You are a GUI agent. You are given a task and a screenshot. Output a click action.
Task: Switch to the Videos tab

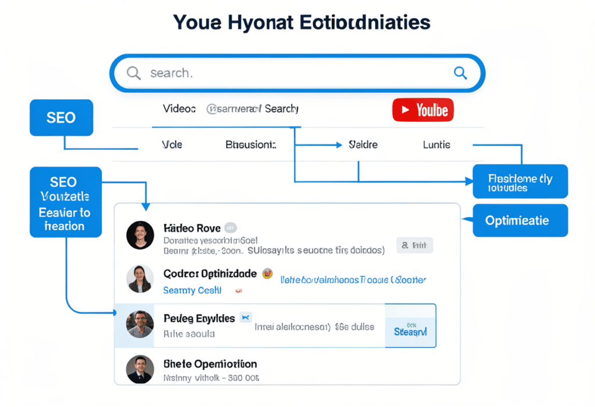click(179, 109)
